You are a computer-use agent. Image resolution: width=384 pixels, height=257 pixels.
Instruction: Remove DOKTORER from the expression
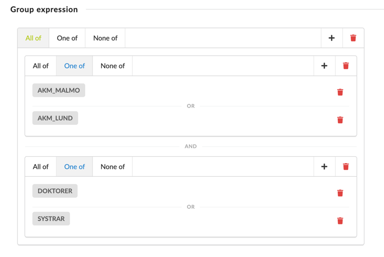[x=340, y=192]
